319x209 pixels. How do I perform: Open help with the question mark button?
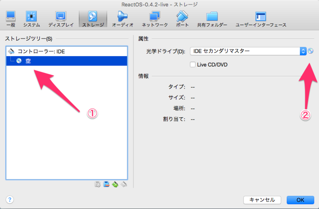pyautogui.click(x=10, y=200)
